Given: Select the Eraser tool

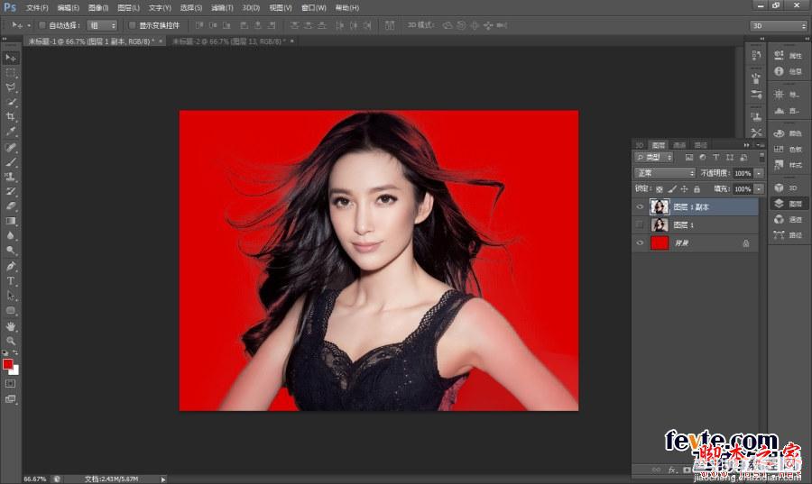Looking at the screenshot, I should pos(10,205).
